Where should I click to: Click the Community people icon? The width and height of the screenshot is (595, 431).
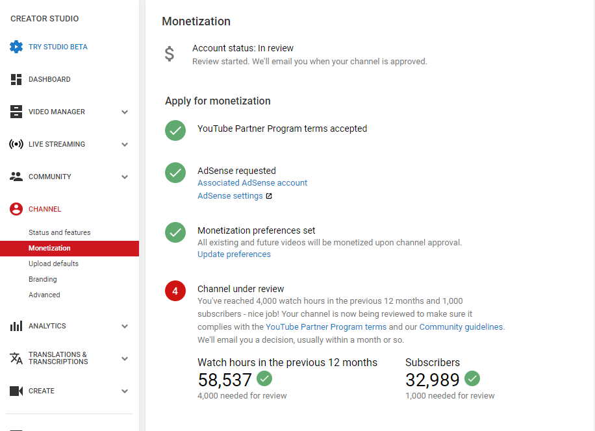click(16, 177)
